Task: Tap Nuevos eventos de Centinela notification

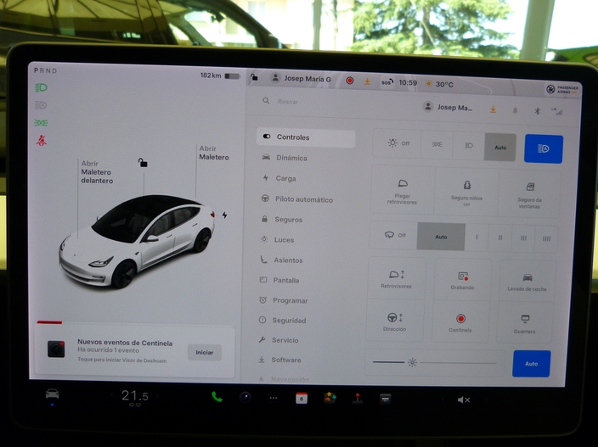Action: tap(135, 351)
